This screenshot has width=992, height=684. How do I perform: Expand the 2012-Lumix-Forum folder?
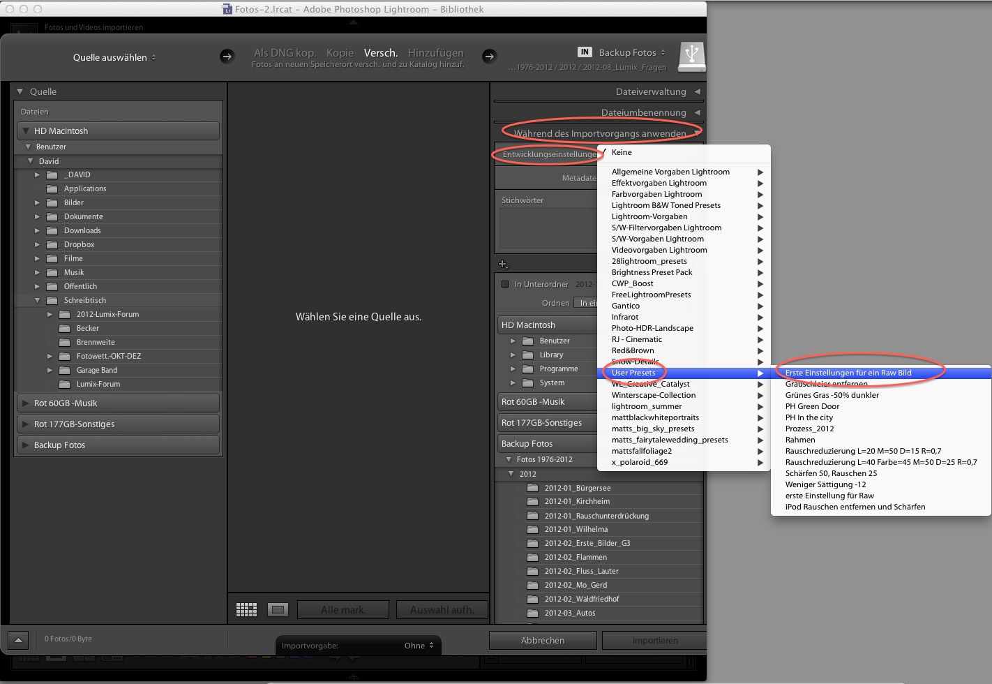click(50, 314)
